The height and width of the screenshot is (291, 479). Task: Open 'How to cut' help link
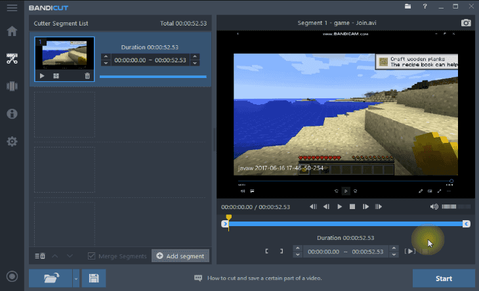pos(264,278)
